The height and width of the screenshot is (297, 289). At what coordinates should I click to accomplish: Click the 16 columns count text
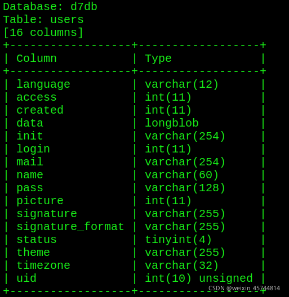click(x=43, y=33)
